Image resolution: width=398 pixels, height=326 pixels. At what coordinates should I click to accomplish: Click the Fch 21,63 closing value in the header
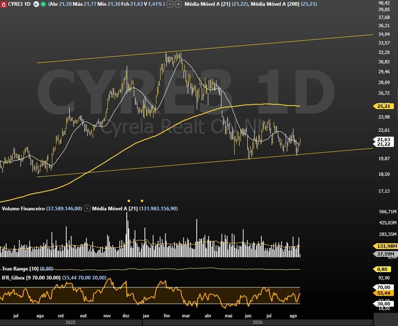(132, 4)
